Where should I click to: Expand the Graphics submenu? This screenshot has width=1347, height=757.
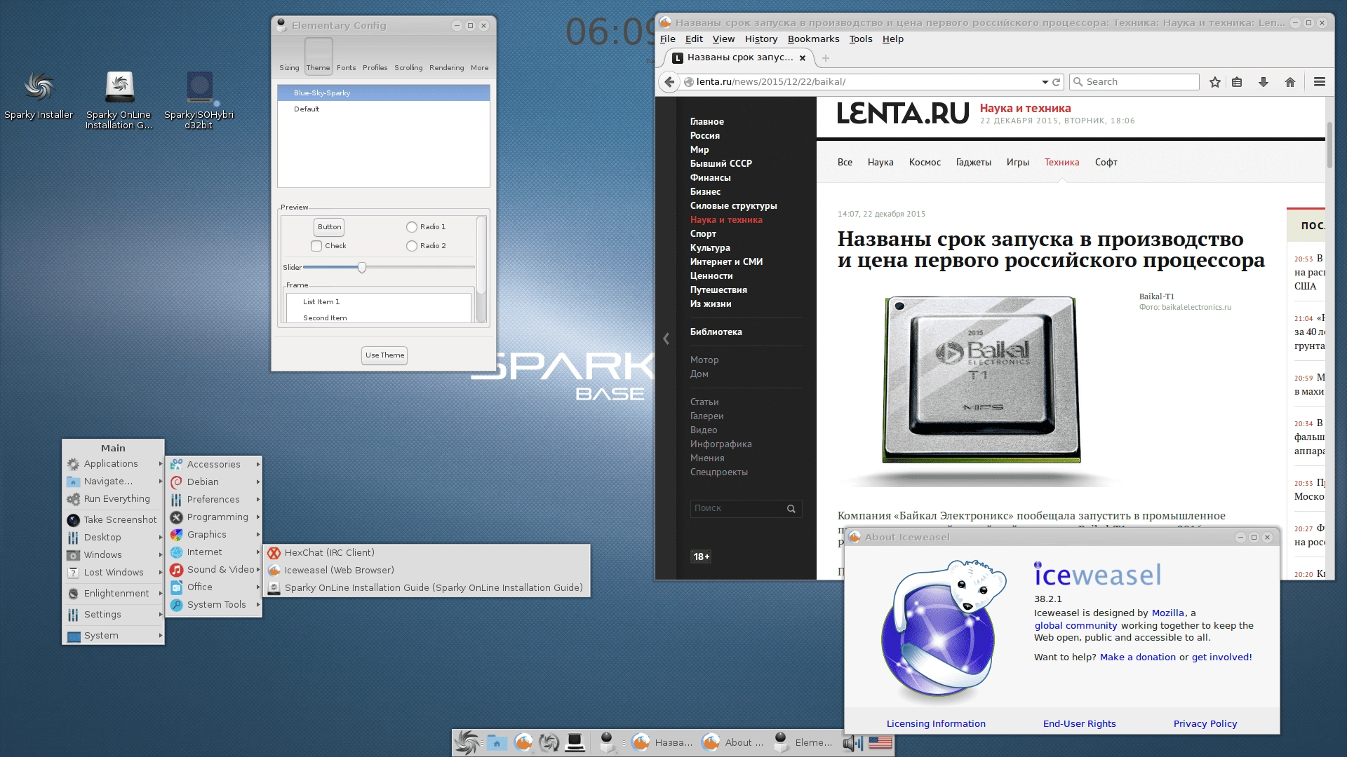pyautogui.click(x=214, y=534)
